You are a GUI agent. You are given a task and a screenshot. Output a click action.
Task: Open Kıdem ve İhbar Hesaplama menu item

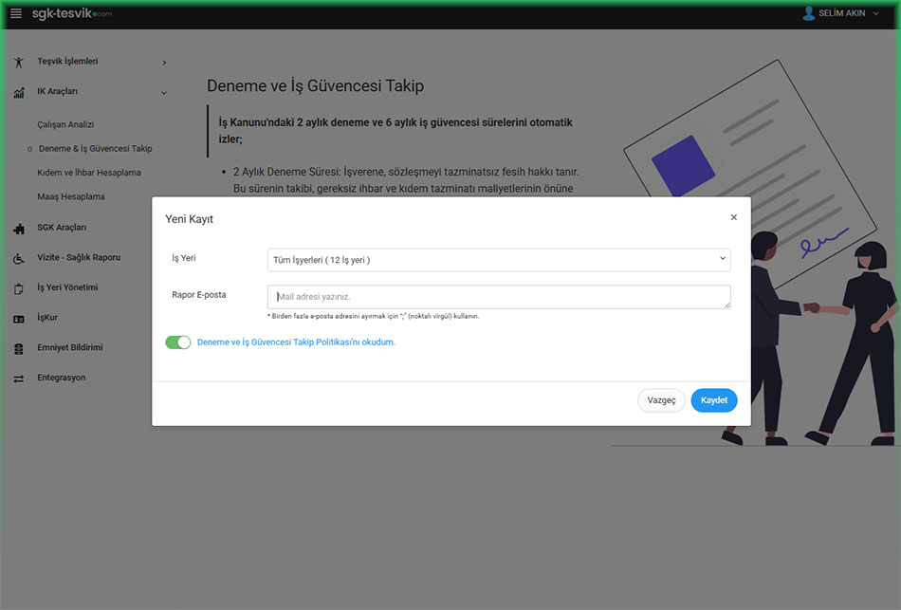(x=89, y=173)
